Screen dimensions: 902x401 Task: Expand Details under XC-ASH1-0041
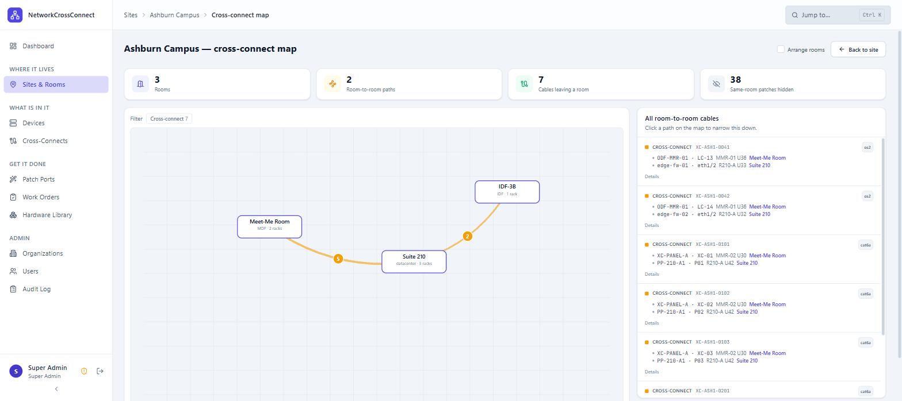[652, 176]
